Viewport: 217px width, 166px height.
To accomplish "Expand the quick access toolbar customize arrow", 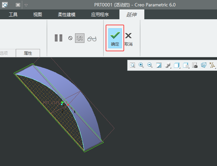I will [x=26, y=5].
